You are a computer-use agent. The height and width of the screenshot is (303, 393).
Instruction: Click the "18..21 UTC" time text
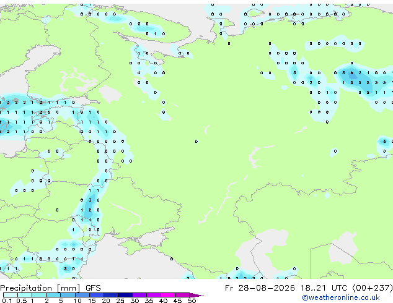(x=324, y=288)
